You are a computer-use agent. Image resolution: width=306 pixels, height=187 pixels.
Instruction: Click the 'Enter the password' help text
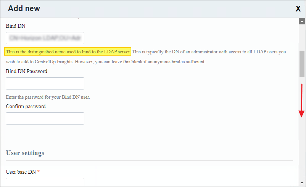pyautogui.click(x=48, y=97)
